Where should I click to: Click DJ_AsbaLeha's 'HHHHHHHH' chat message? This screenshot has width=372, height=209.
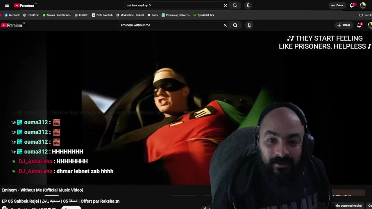click(x=72, y=161)
